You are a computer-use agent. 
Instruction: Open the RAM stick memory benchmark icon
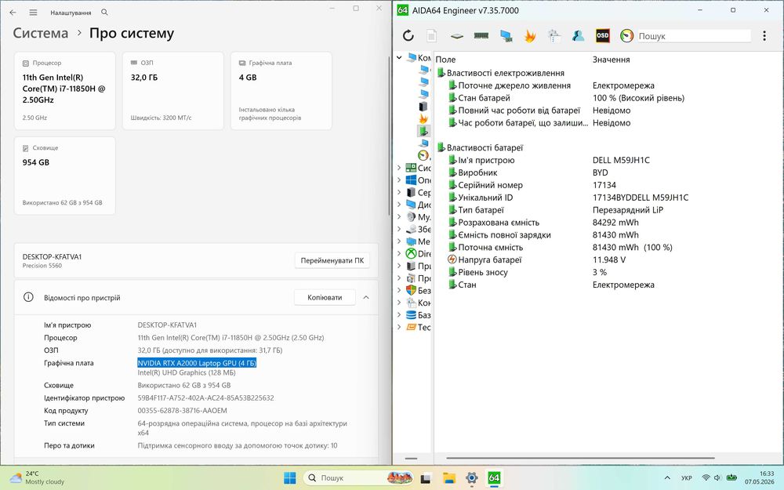(x=481, y=35)
